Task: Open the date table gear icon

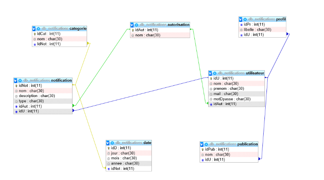Action: (112, 143)
